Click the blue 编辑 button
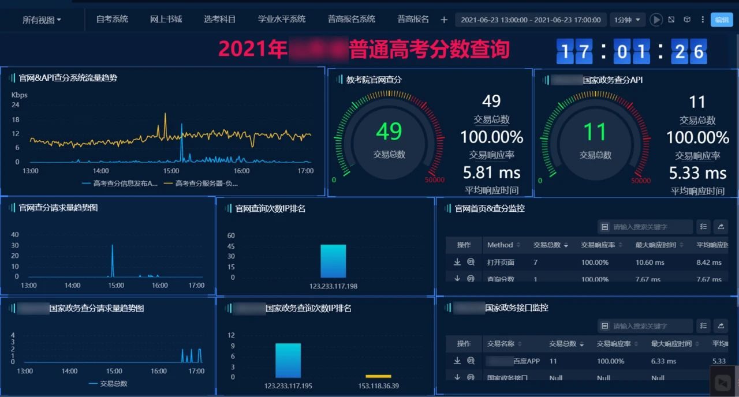 tap(722, 20)
